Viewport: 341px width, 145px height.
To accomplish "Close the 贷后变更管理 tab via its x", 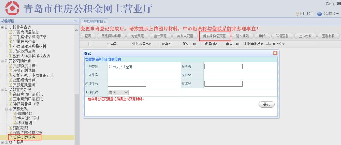I will (x=105, y=22).
